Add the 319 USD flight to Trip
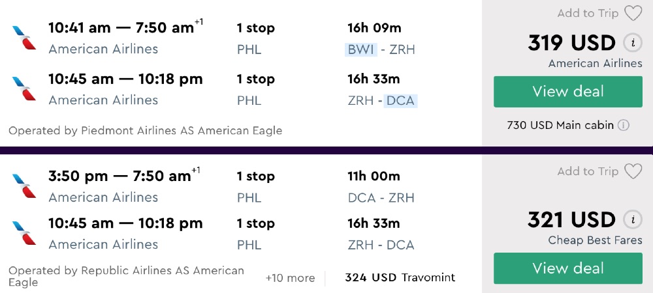The height and width of the screenshot is (293, 653). click(x=588, y=13)
